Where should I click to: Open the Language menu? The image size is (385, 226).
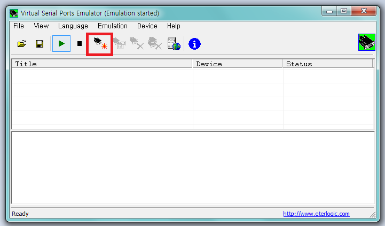(x=73, y=26)
